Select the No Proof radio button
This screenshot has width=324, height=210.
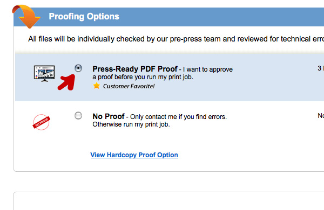point(78,116)
